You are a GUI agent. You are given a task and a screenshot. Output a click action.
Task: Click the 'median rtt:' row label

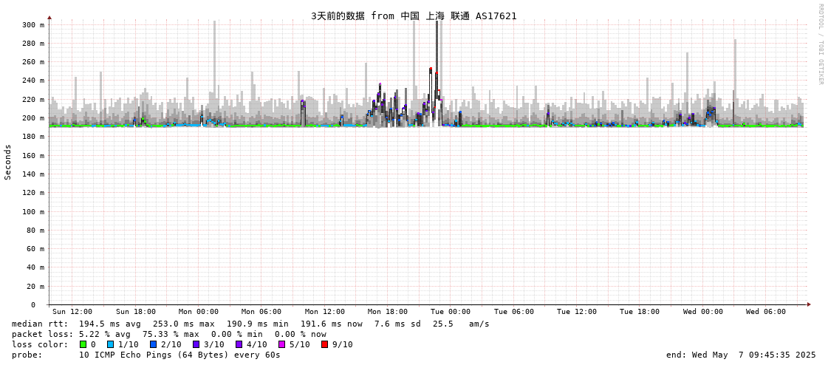click(x=40, y=324)
